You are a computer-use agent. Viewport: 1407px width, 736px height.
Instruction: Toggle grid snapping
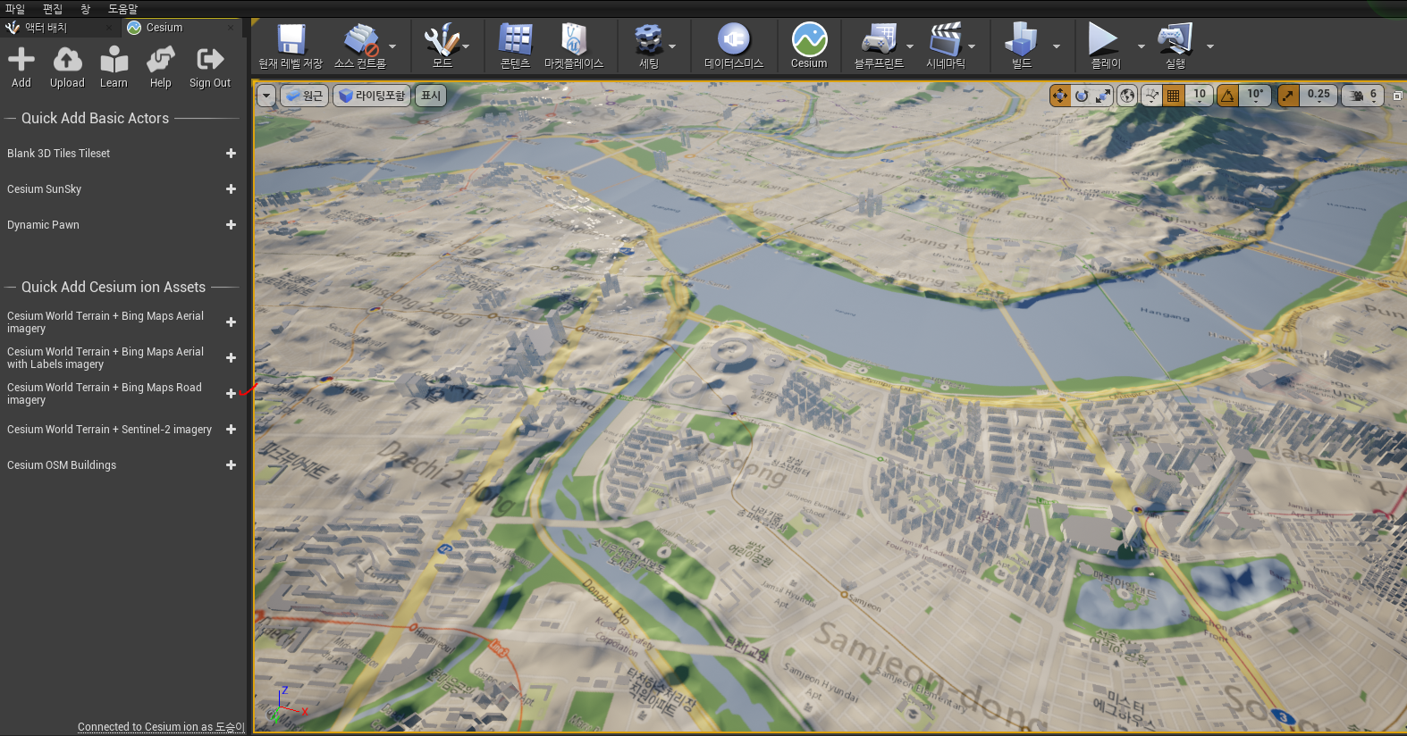1174,96
